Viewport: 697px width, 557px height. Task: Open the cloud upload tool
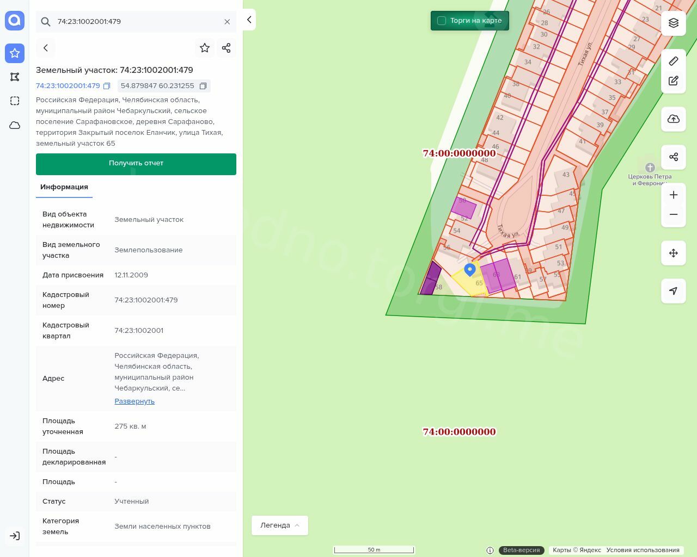(674, 119)
